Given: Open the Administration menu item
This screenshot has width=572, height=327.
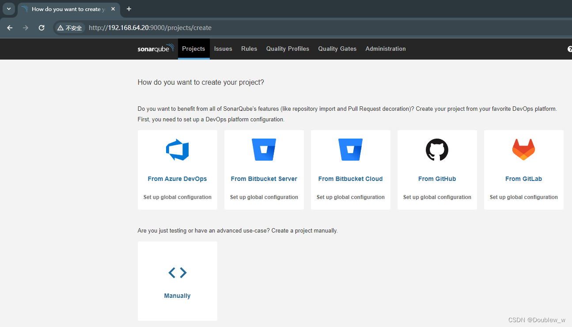Looking at the screenshot, I should click(x=386, y=49).
